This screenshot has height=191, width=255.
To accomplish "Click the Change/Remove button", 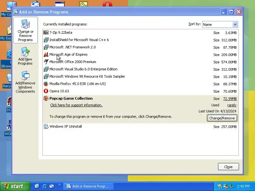I will click(222, 118).
